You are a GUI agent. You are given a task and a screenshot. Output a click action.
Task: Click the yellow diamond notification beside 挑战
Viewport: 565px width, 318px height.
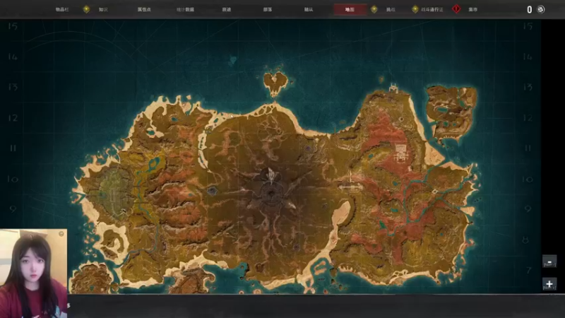pos(374,9)
